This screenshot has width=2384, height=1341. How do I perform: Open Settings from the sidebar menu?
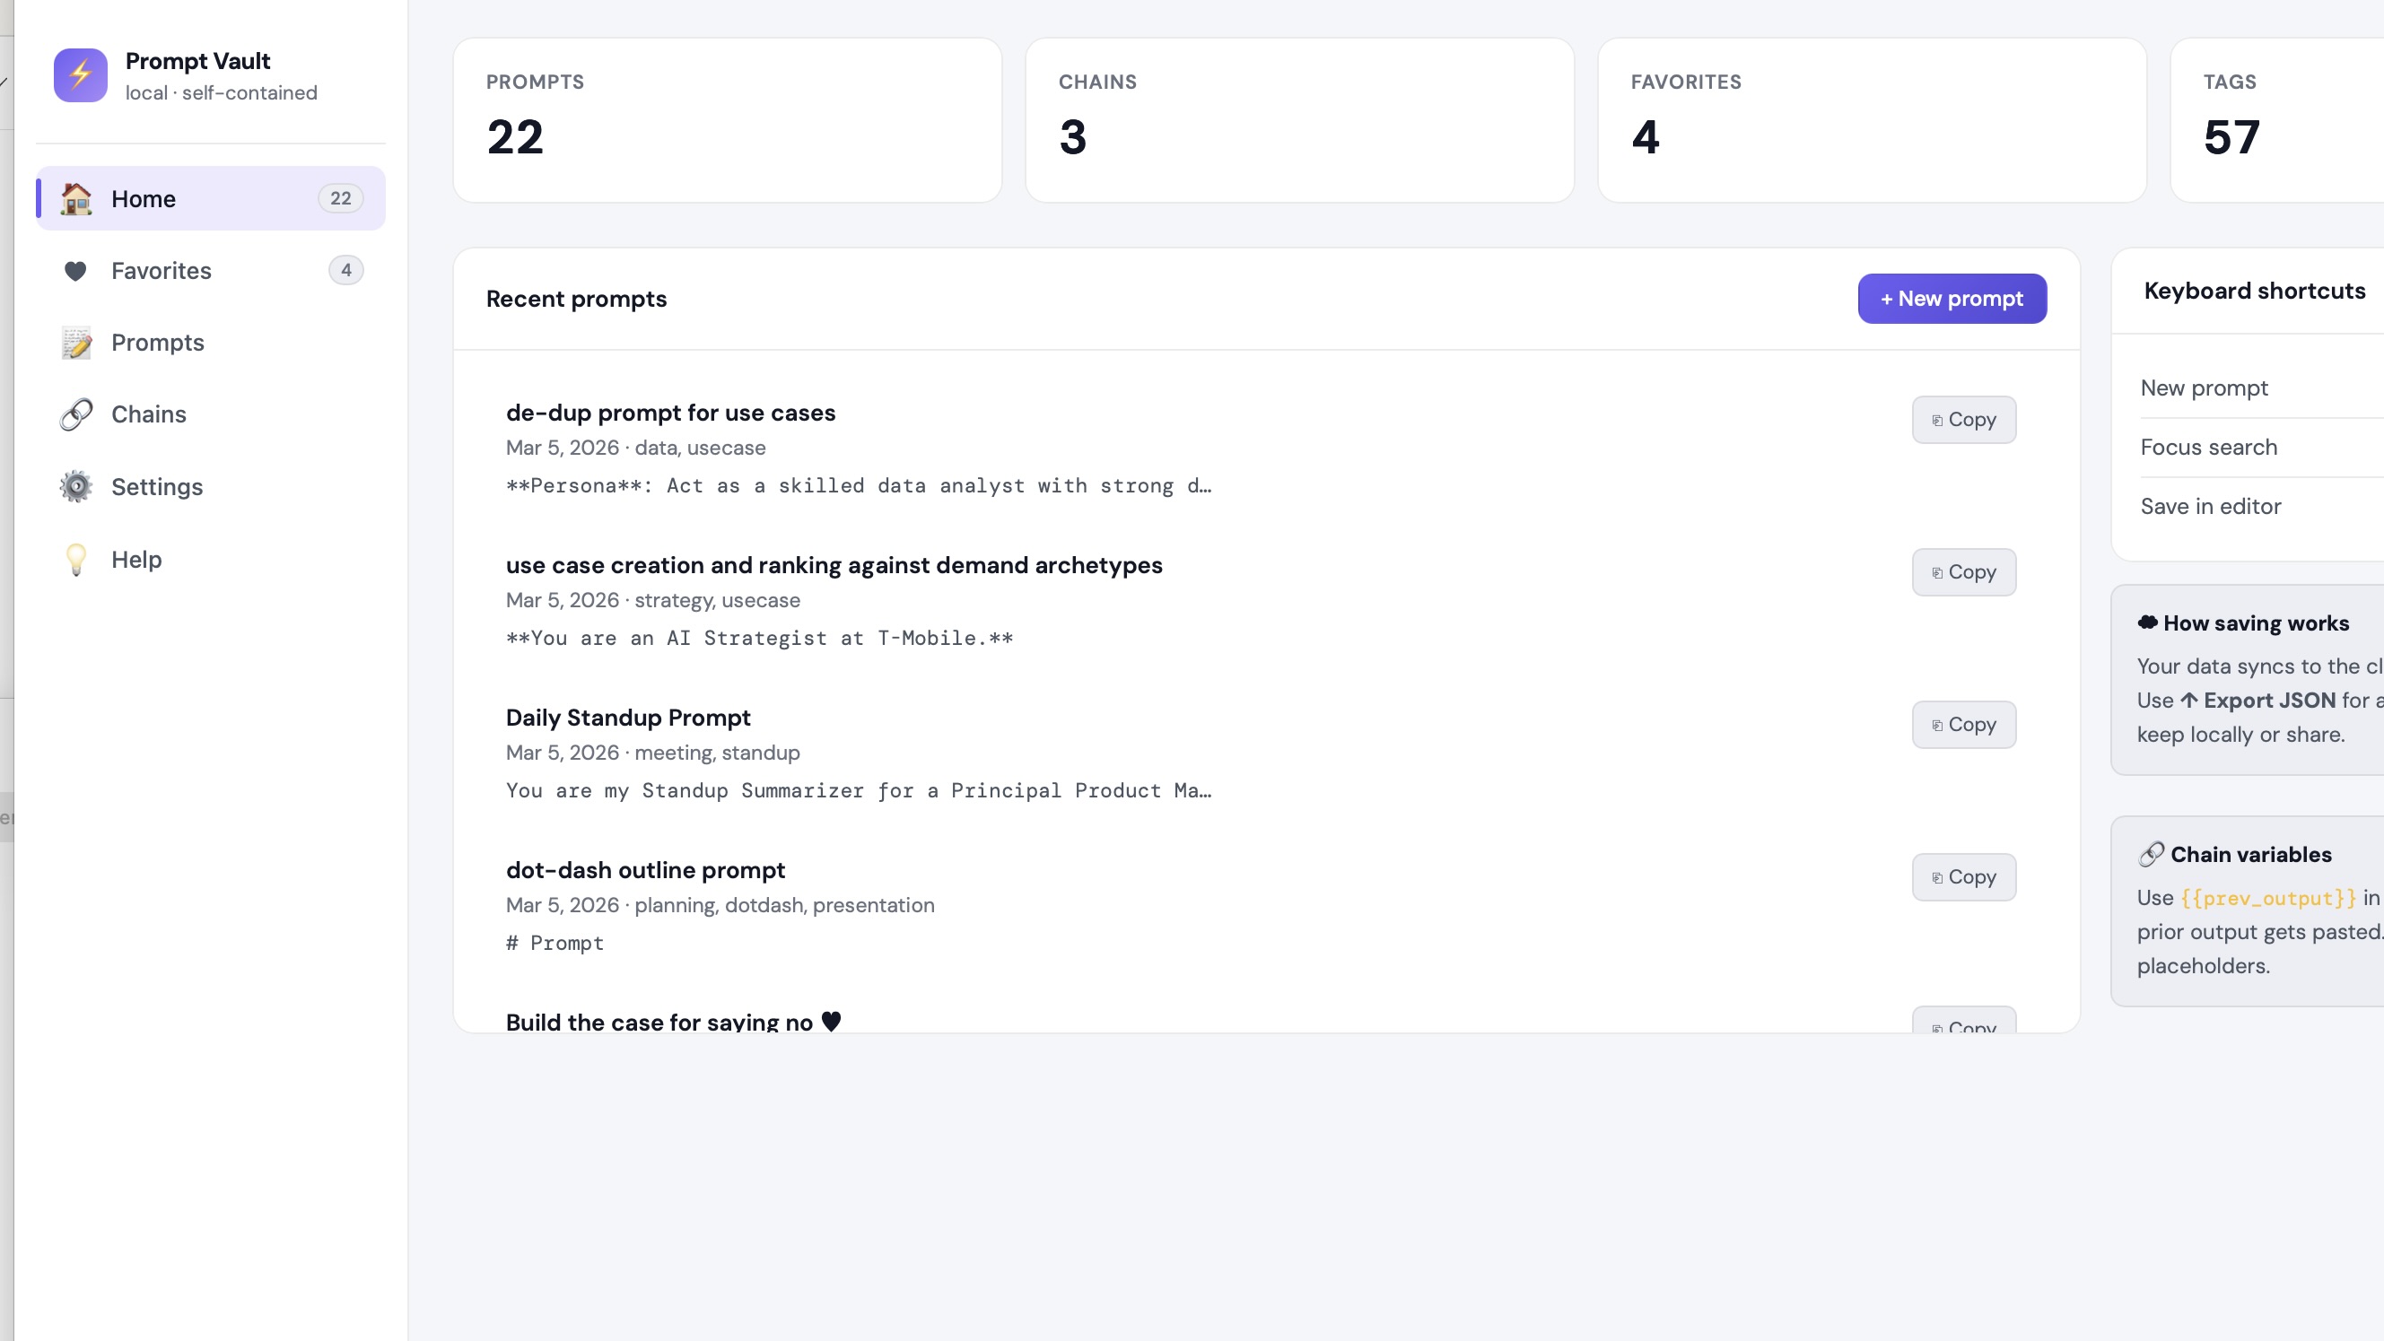point(156,486)
